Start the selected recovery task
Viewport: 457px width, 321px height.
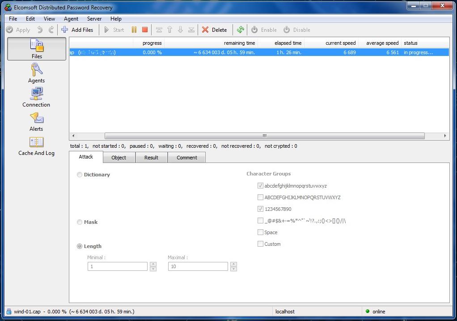pyautogui.click(x=114, y=30)
